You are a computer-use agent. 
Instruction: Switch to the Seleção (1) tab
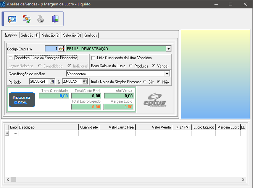pyautogui.click(x=29, y=35)
